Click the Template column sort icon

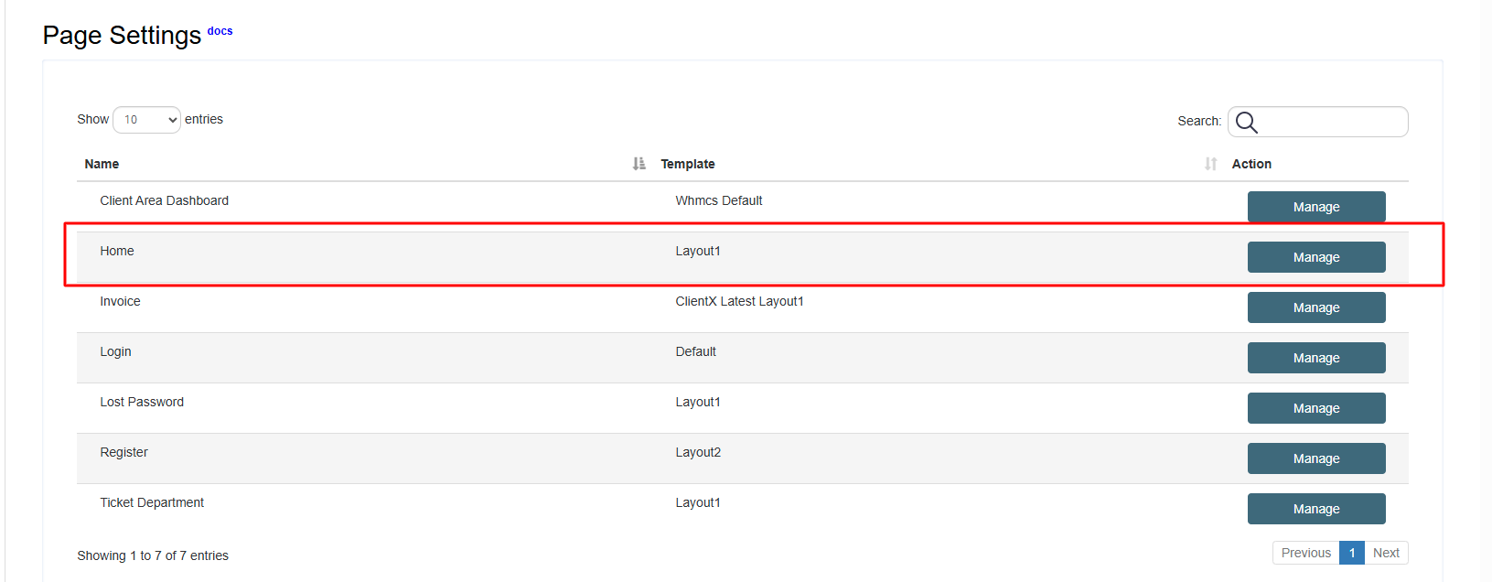(x=1210, y=164)
